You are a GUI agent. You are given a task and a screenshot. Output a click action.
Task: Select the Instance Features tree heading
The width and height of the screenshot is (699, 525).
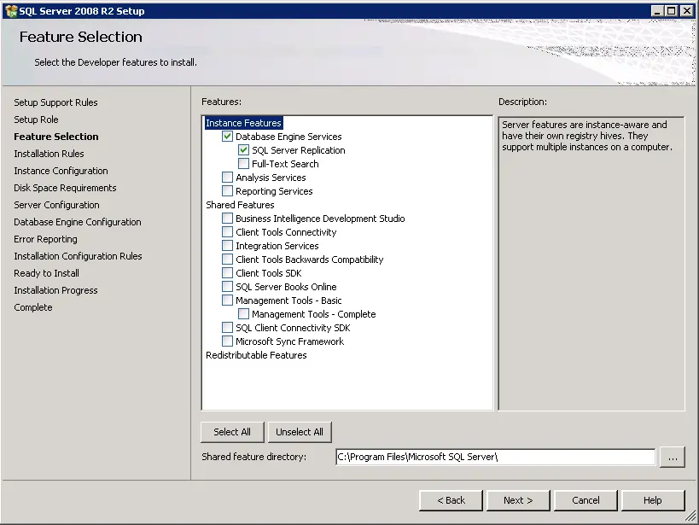click(x=243, y=123)
